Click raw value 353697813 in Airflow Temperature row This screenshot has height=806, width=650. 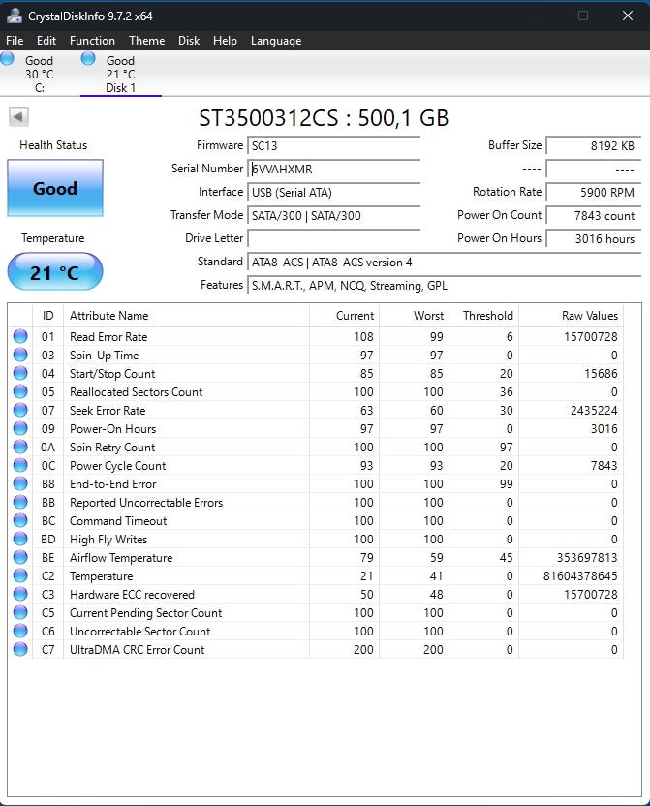point(587,558)
